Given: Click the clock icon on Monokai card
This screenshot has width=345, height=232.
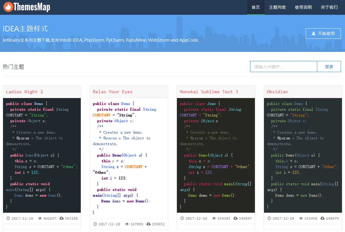Looking at the screenshot, I should (182, 218).
